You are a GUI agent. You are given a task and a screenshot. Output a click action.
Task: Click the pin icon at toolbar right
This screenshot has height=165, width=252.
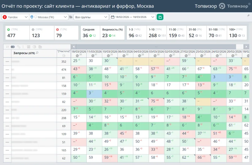coord(248,15)
